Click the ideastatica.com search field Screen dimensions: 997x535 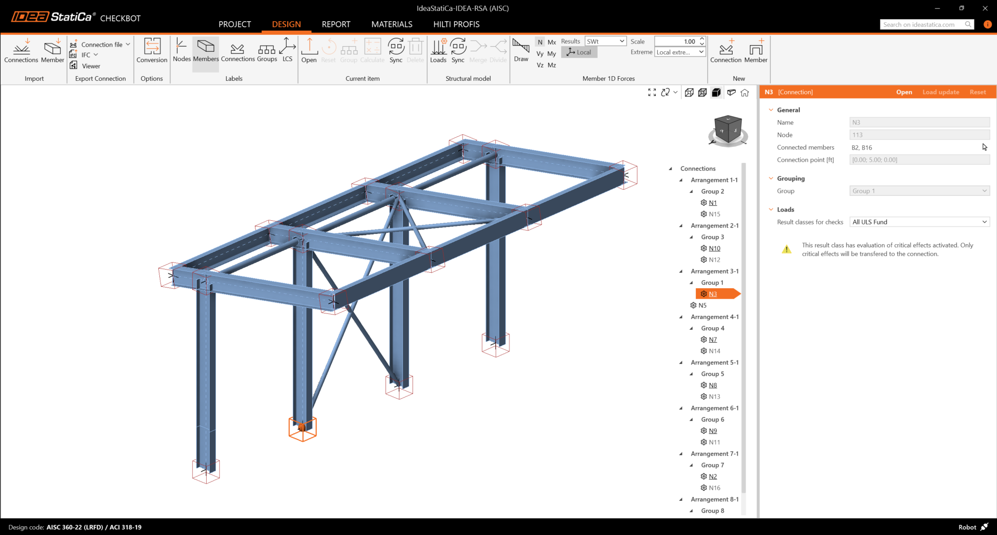(x=924, y=24)
